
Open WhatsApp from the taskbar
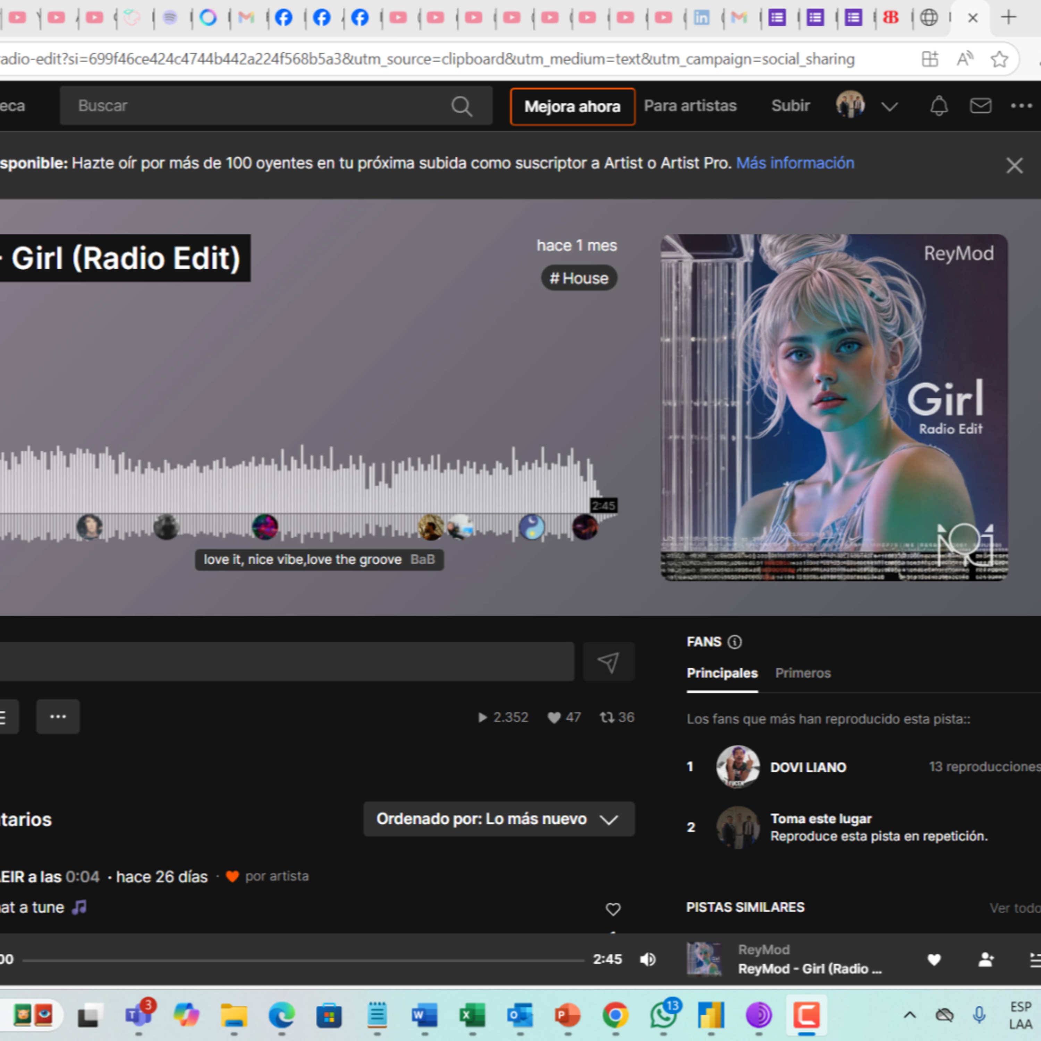pos(664,1015)
